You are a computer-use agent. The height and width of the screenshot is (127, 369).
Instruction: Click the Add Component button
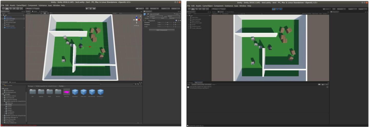tap(162, 30)
